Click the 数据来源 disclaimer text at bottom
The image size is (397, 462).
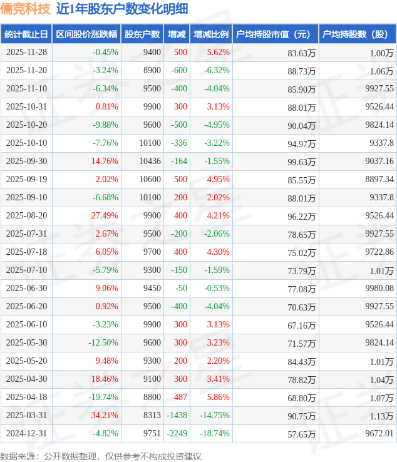[101, 456]
